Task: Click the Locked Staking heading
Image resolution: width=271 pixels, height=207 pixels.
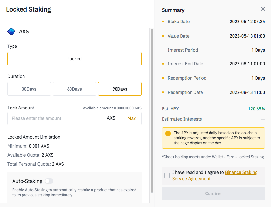Action: point(29,9)
